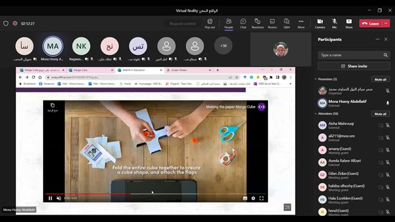Show the +50 more participants
Viewport: 395px width, 222px height.
tap(223, 46)
